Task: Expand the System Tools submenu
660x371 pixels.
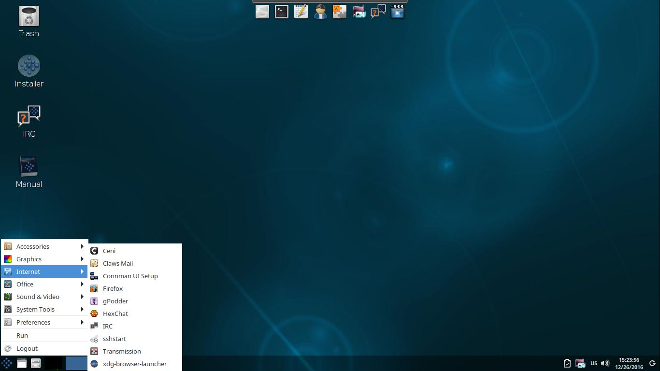Action: 44,309
